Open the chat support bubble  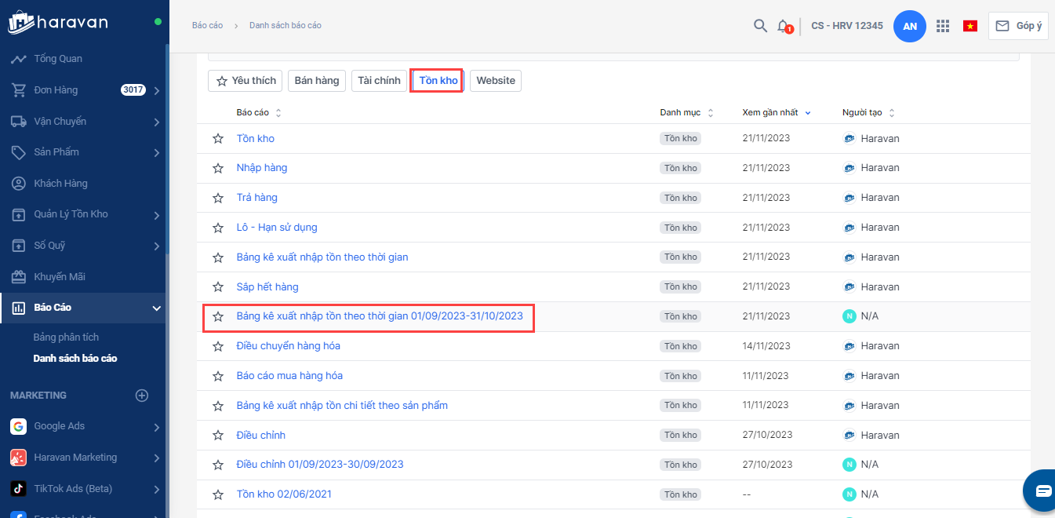pos(1042,491)
